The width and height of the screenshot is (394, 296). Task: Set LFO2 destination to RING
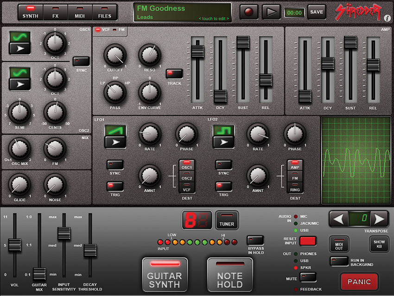tap(295, 188)
